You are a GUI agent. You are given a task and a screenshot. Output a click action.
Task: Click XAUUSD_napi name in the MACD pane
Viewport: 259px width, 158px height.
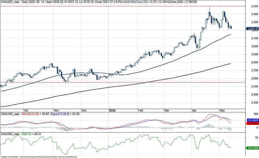[x=10, y=114]
